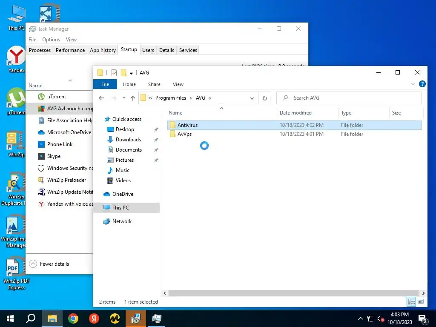The width and height of the screenshot is (436, 327).
Task: Click the File Explorer taskbar icon
Action: pos(52,318)
